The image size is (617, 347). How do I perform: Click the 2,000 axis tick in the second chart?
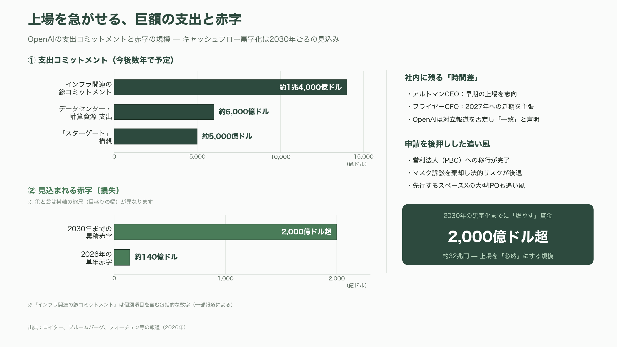tap(337, 278)
